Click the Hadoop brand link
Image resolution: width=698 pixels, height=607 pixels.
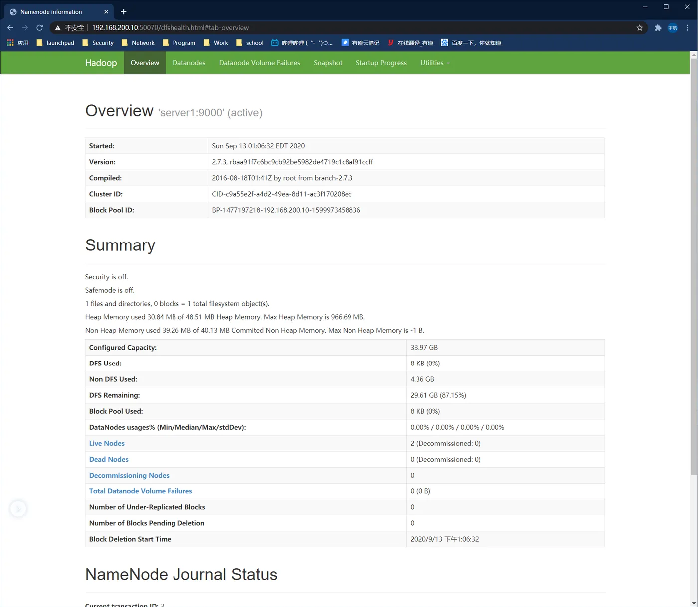tap(101, 63)
